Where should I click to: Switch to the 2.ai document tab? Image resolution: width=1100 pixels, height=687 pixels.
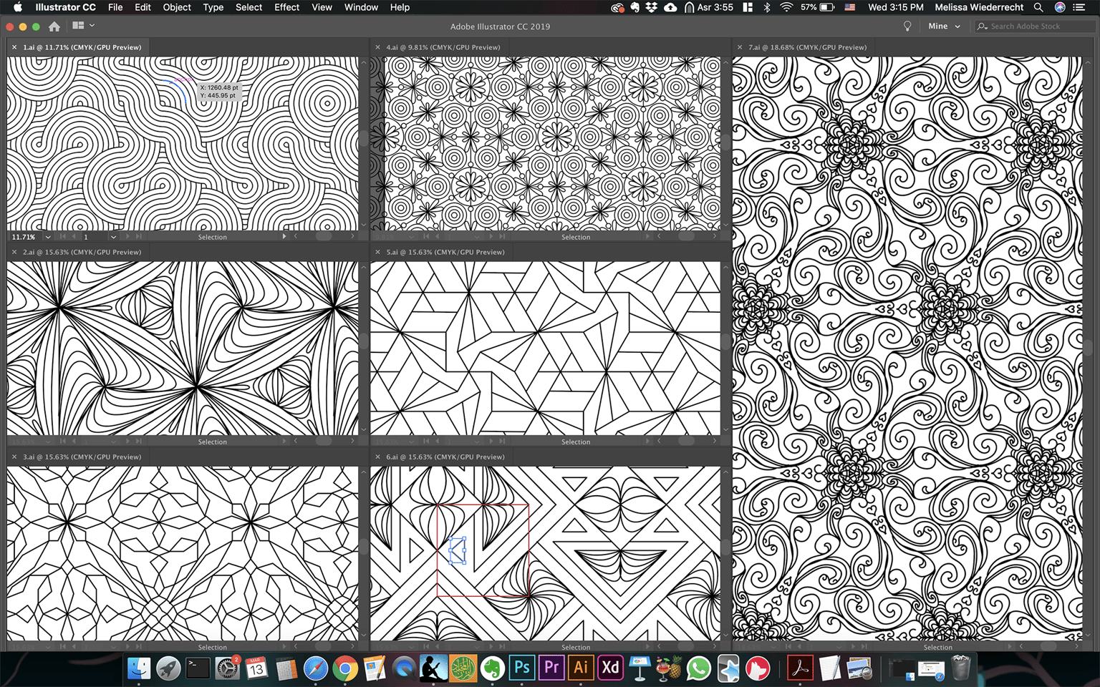pyautogui.click(x=82, y=252)
